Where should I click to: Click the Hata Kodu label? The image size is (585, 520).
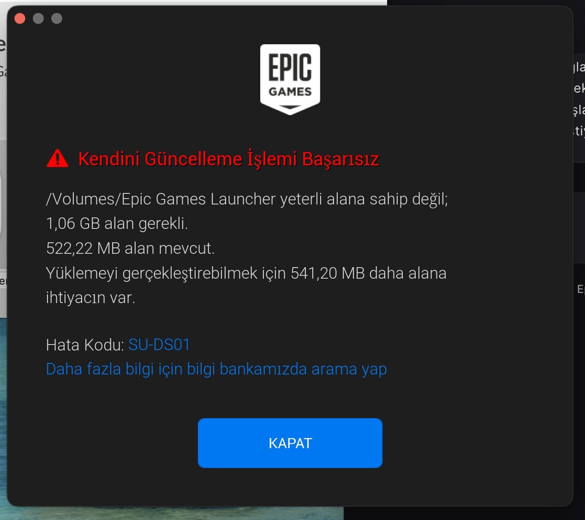point(85,345)
